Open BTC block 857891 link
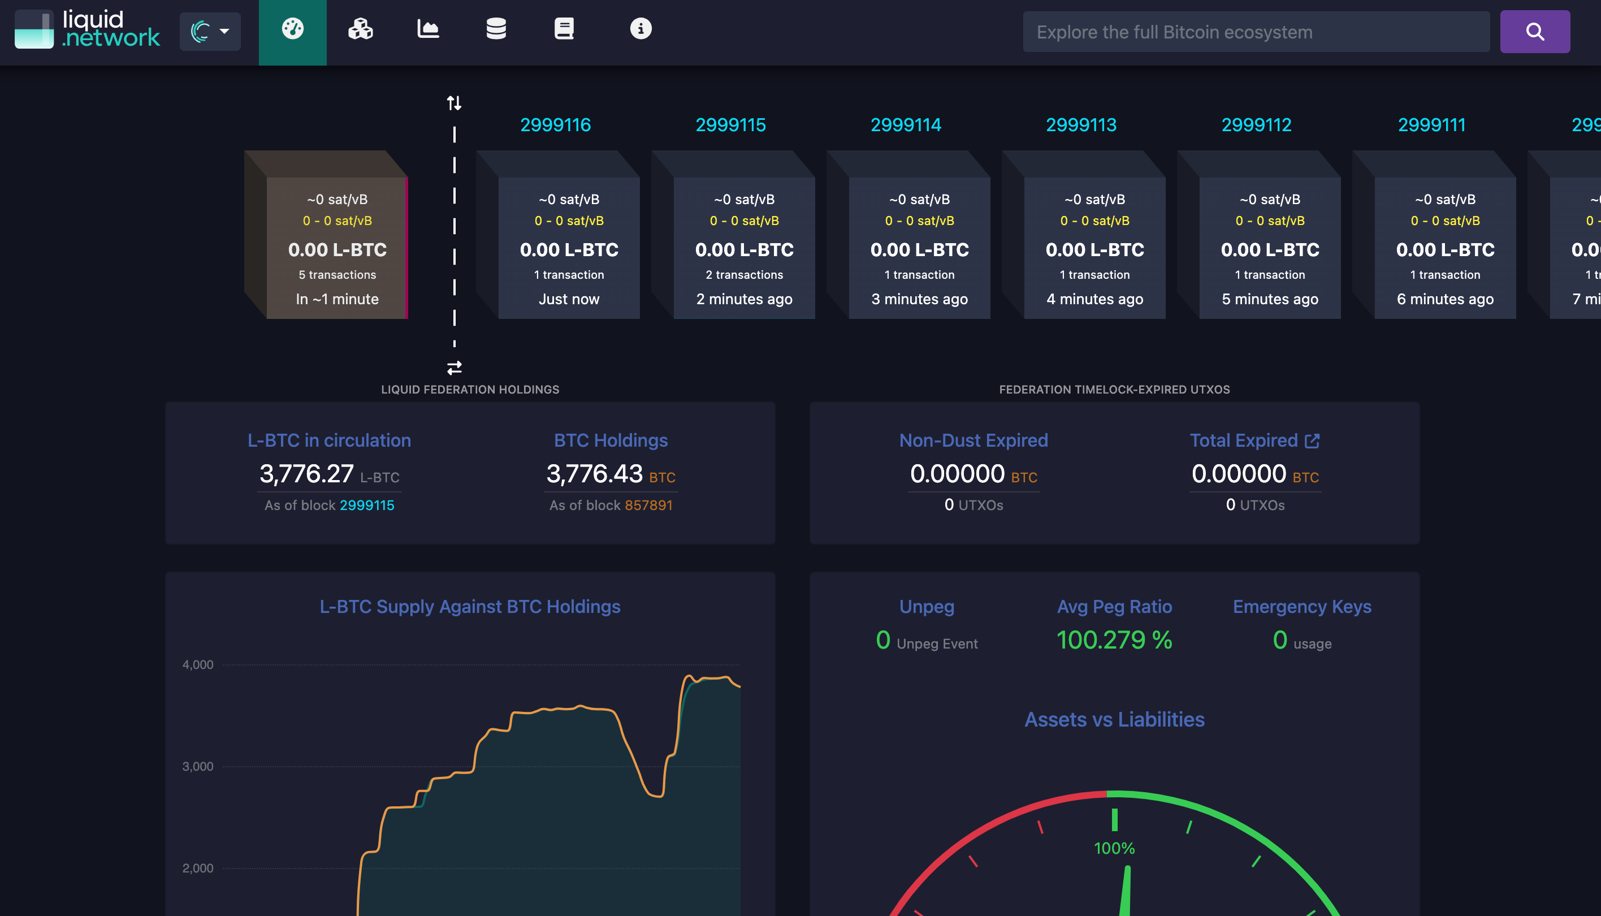The image size is (1601, 916). (648, 505)
